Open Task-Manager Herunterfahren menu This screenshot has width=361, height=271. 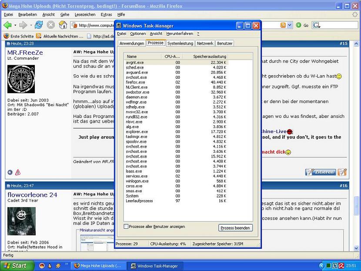pos(180,33)
